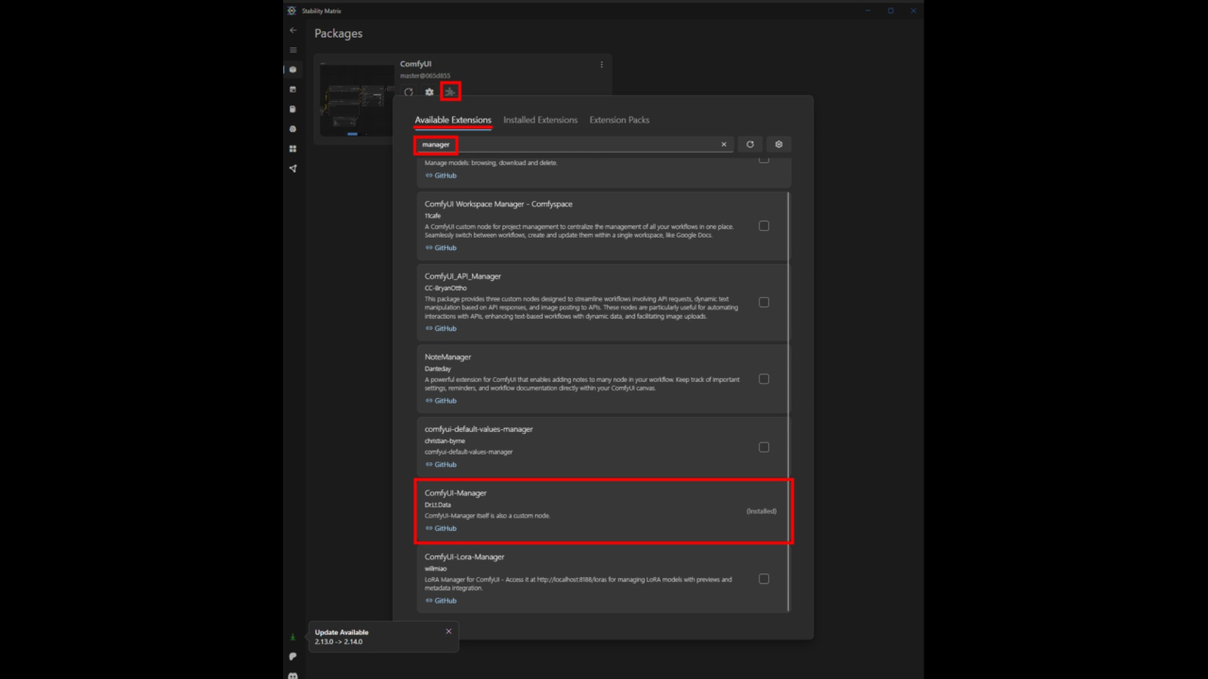Refresh the extensions list
The width and height of the screenshot is (1208, 679).
pos(750,144)
